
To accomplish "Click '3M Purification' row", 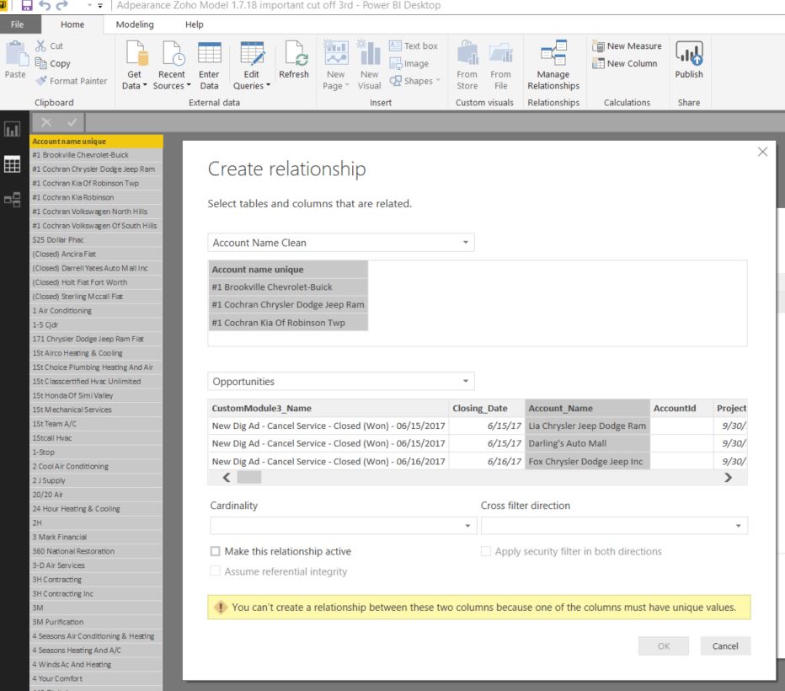I will (96, 622).
